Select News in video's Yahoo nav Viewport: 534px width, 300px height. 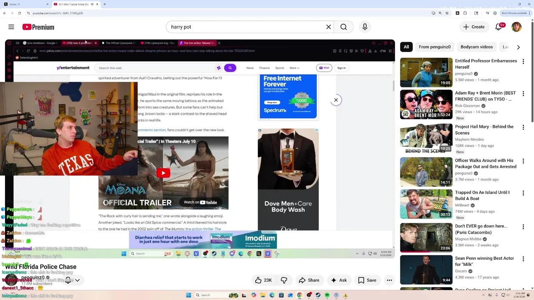pyautogui.click(x=250, y=68)
